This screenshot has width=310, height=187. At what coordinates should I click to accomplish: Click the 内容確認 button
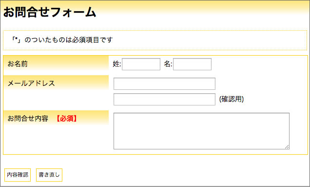[18, 175]
